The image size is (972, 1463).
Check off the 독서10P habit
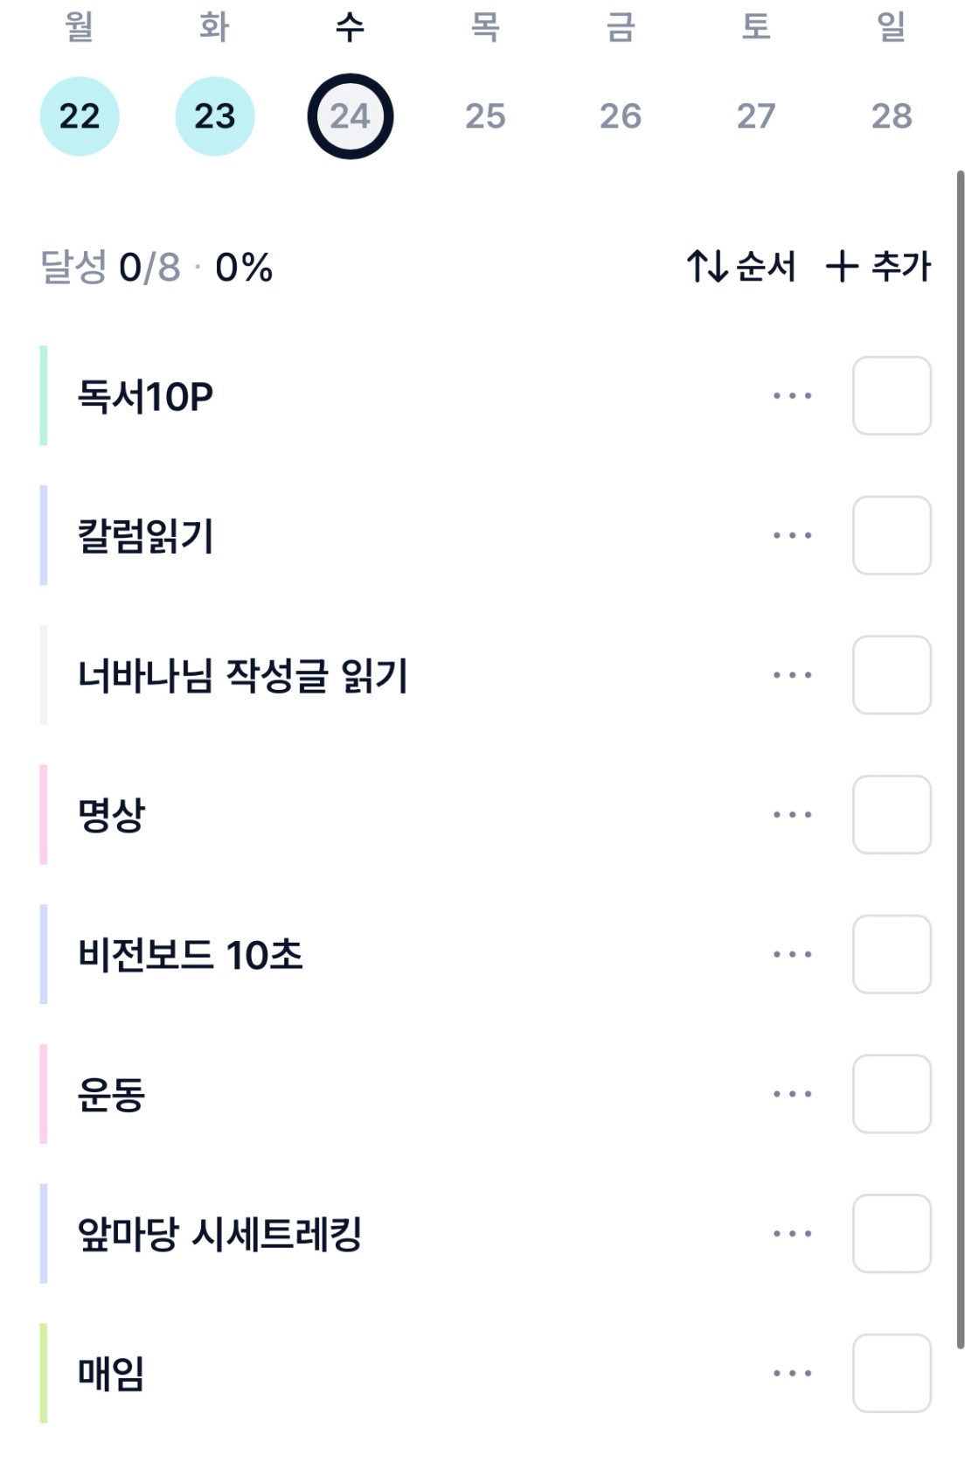pyautogui.click(x=892, y=396)
